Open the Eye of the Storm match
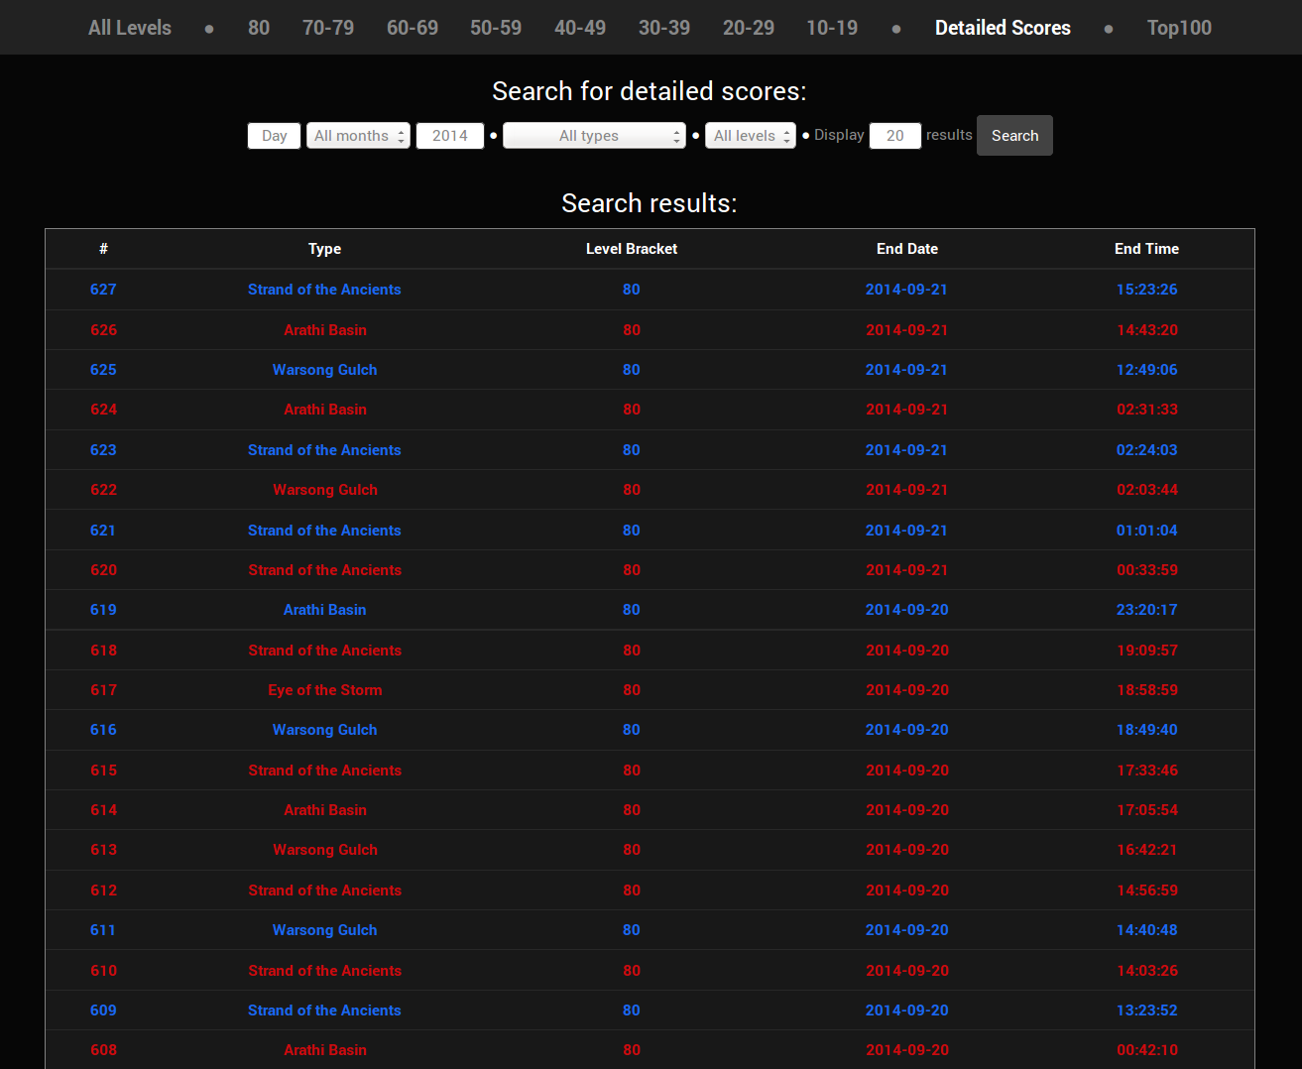Viewport: 1302px width, 1069px height. click(x=325, y=690)
